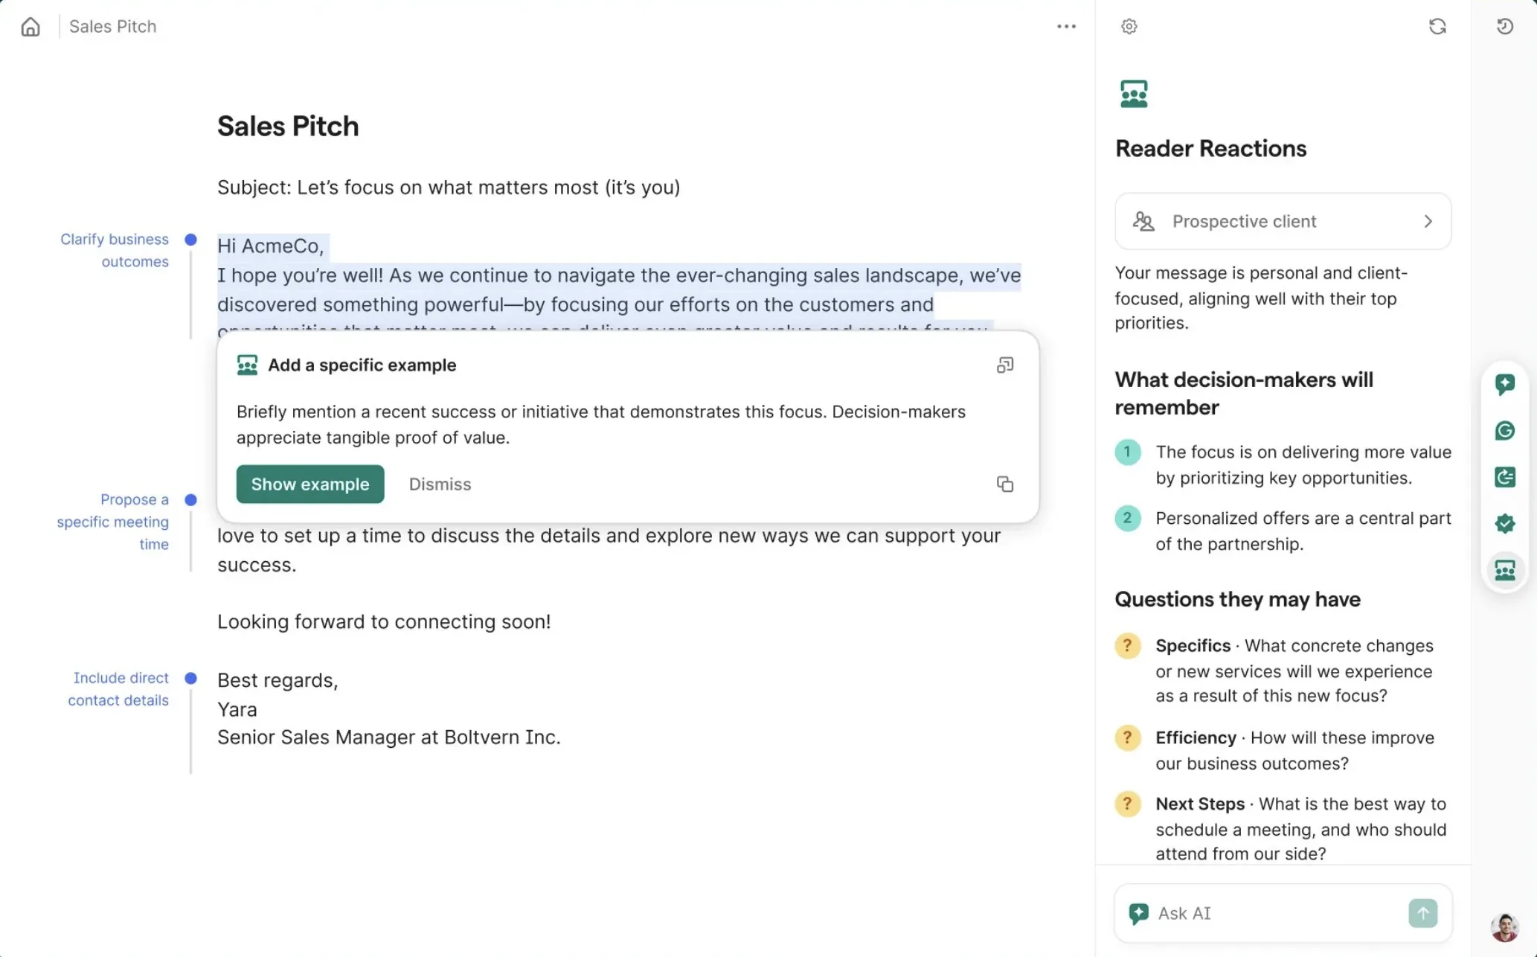
Task: Open the three-dot more options menu
Action: click(x=1066, y=27)
